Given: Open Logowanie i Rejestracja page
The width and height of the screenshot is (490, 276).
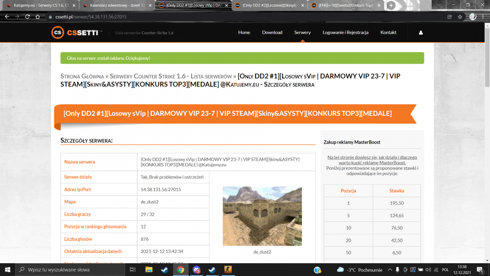Looking at the screenshot, I should pos(345,32).
